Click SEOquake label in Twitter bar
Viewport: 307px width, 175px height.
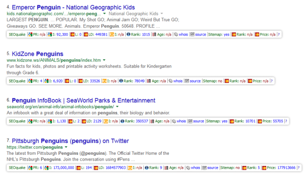[17, 168]
